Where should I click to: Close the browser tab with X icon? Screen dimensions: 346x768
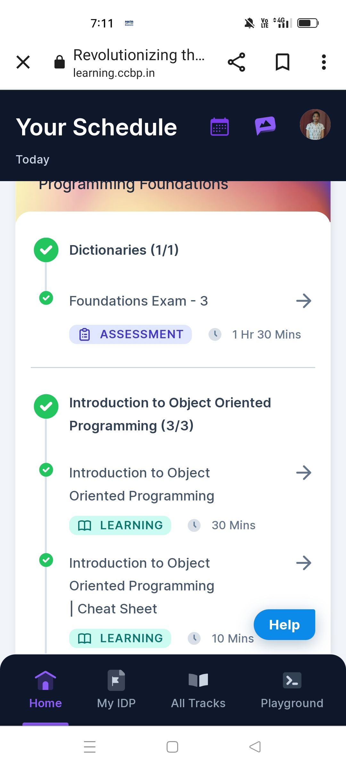tap(23, 62)
